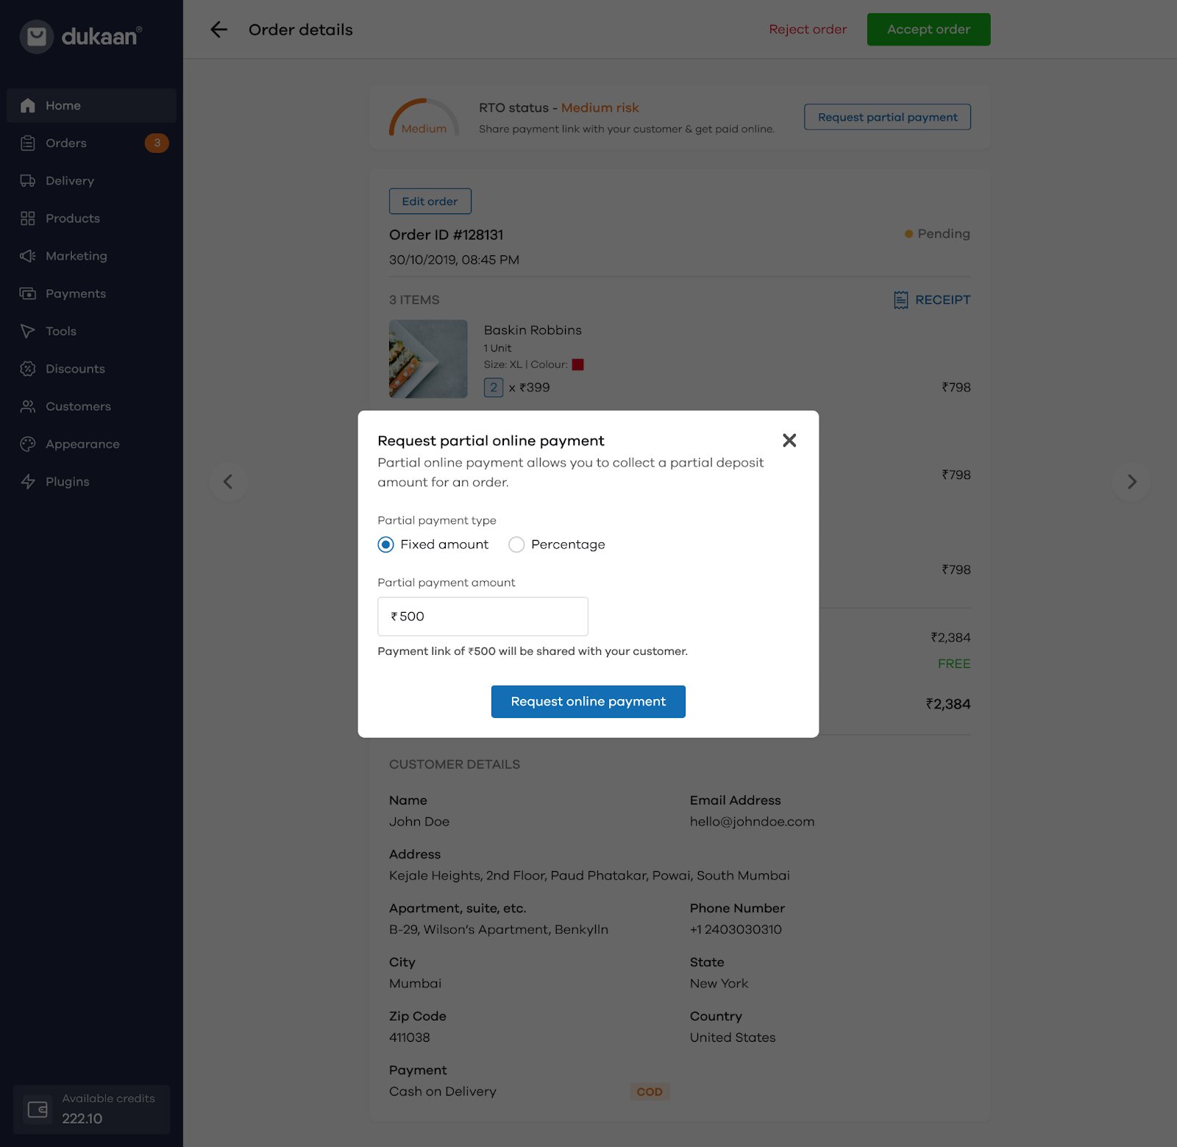The height and width of the screenshot is (1147, 1177).
Task: Click the Orders clipboard icon
Action: [28, 143]
